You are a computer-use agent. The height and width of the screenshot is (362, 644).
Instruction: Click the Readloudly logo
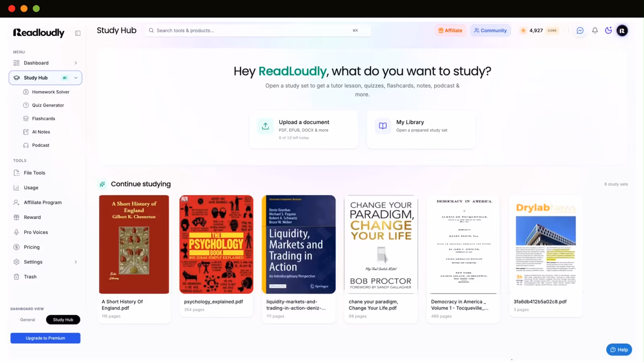pyautogui.click(x=39, y=33)
